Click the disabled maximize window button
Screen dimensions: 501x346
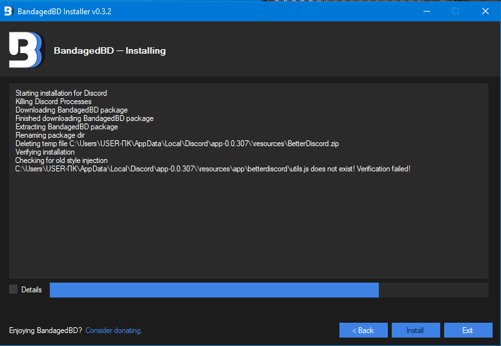click(456, 11)
